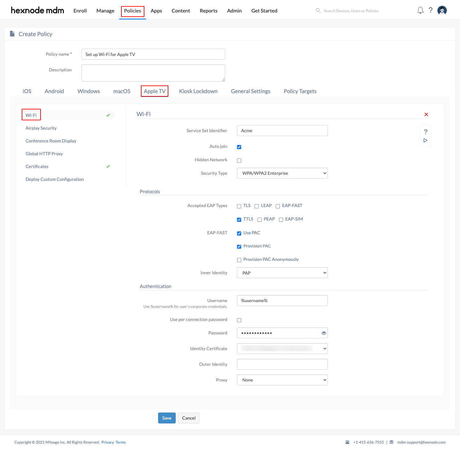This screenshot has width=460, height=450.
Task: Toggle the Auto join checkbox
Action: coord(239,147)
